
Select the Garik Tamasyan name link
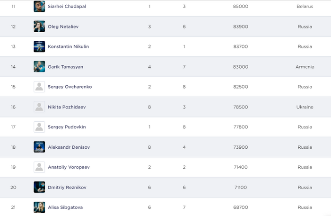click(65, 67)
